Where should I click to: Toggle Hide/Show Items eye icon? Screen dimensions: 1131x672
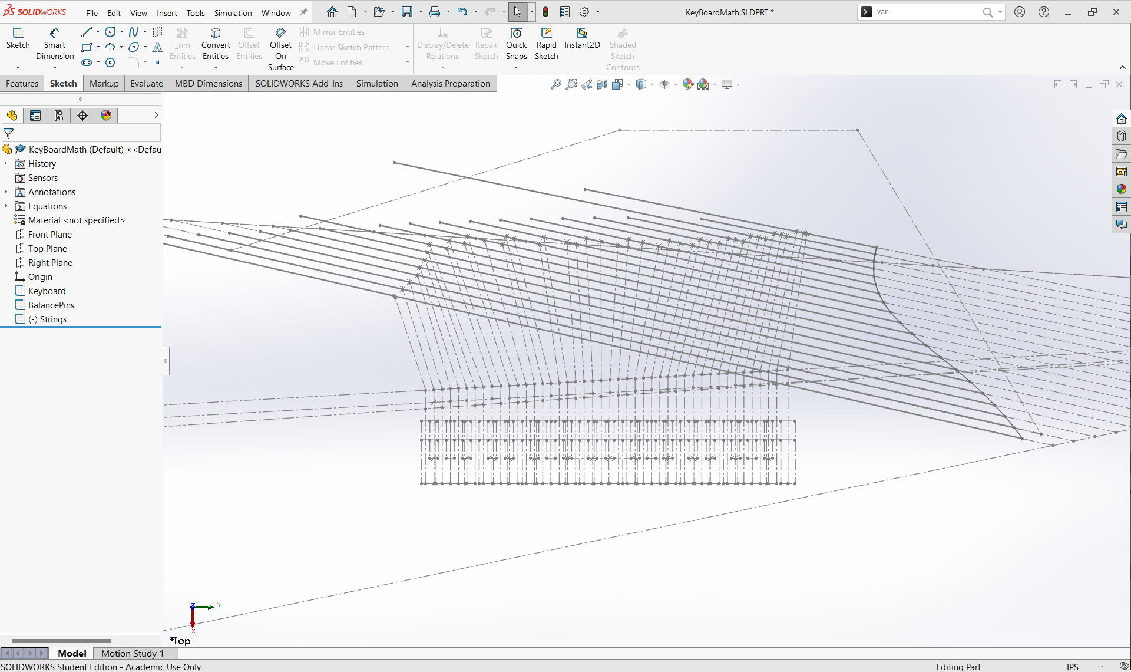coord(664,84)
